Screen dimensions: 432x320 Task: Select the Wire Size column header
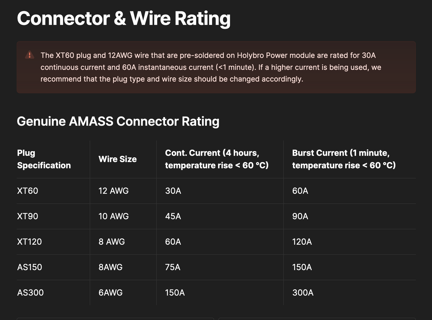point(117,159)
